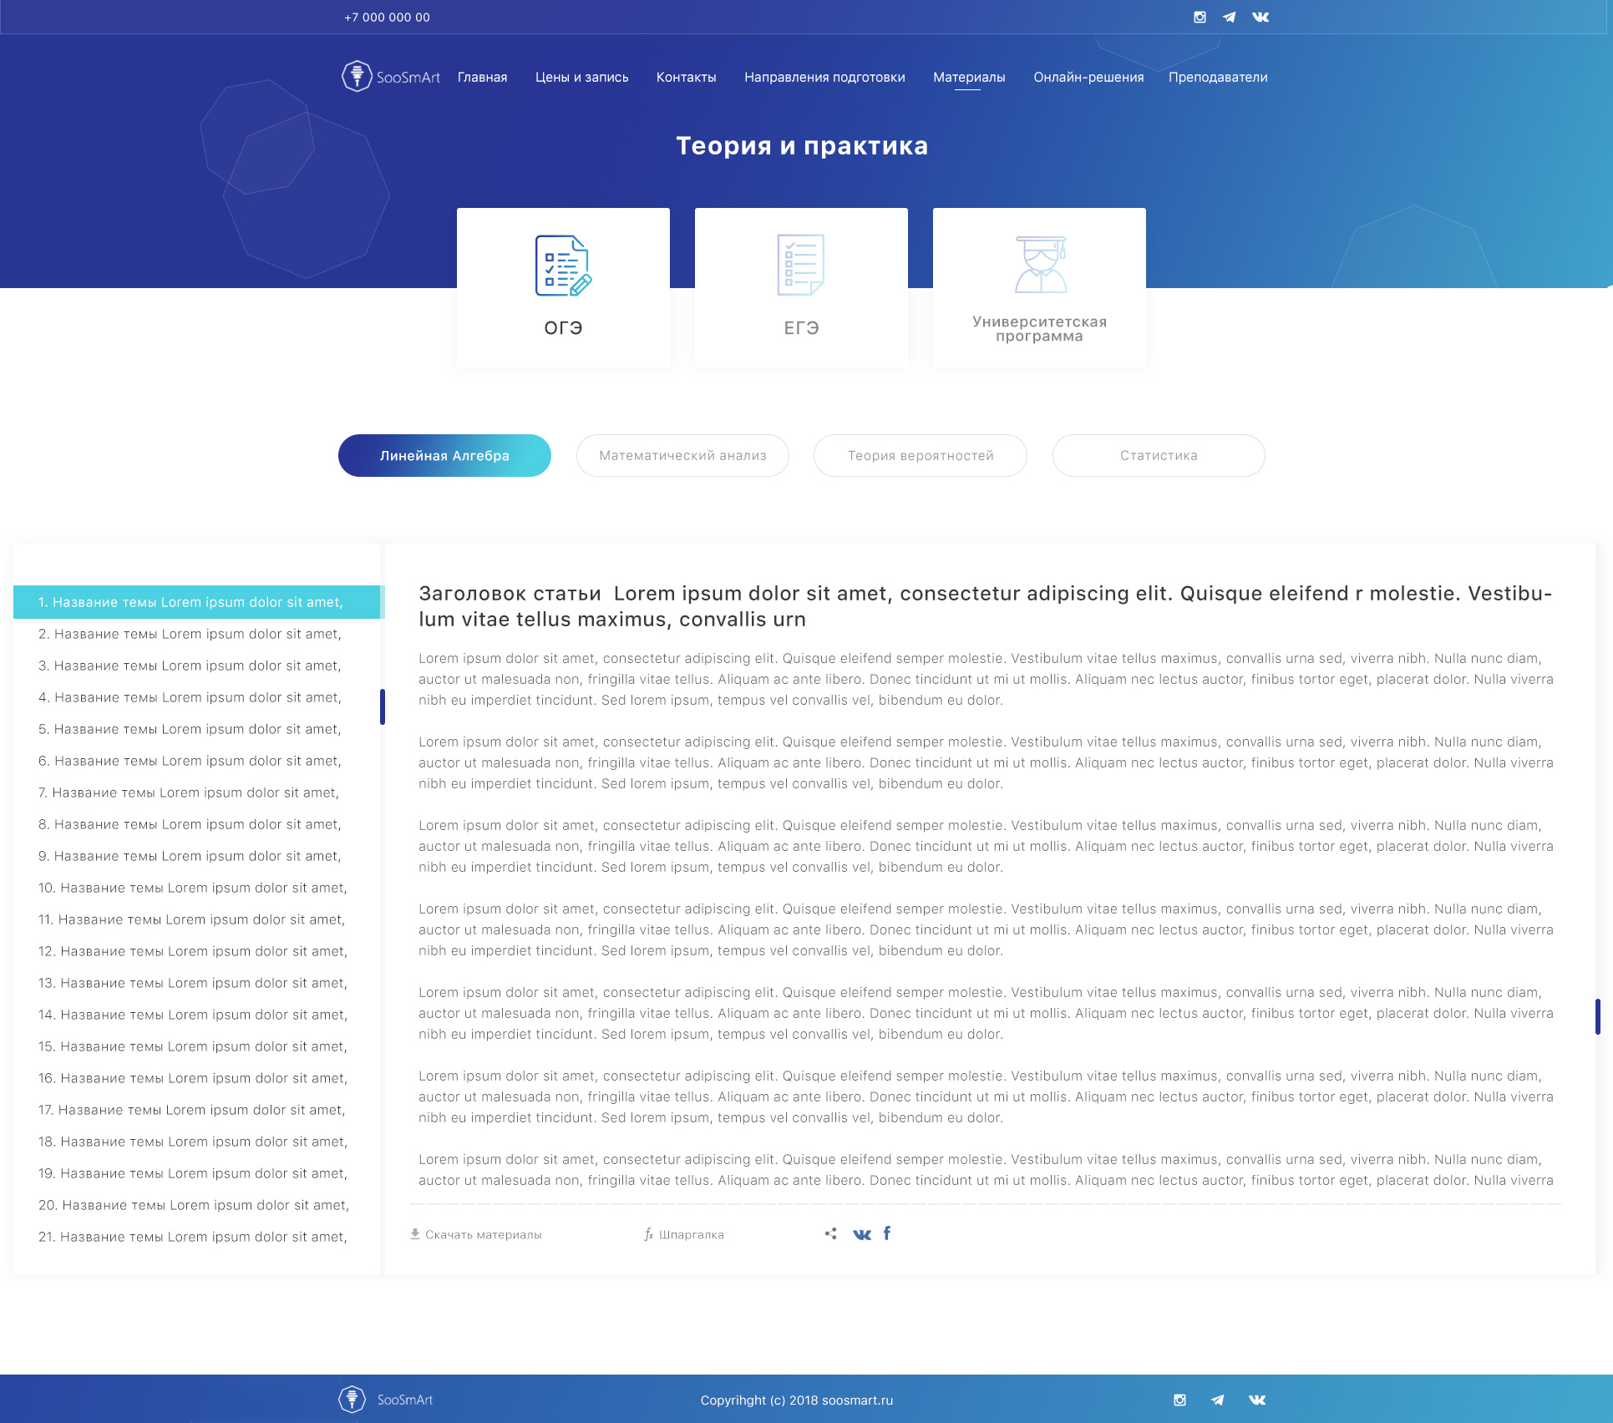This screenshot has height=1423, width=1613.
Task: Open Цены и запись menu item
Action: pyautogui.click(x=581, y=77)
